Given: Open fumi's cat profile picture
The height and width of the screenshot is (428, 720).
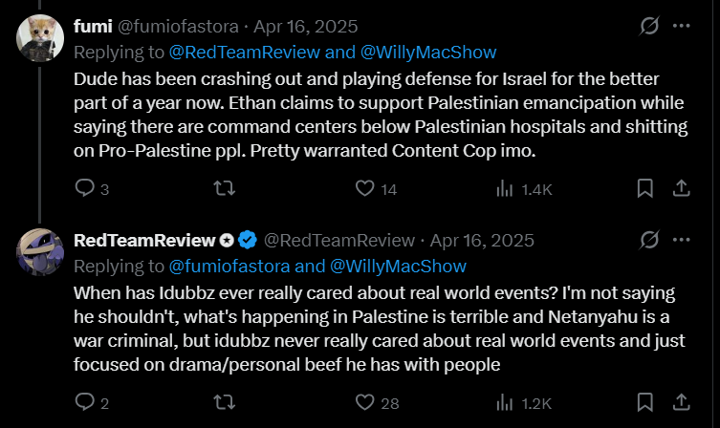Looking at the screenshot, I should pyautogui.click(x=40, y=38).
